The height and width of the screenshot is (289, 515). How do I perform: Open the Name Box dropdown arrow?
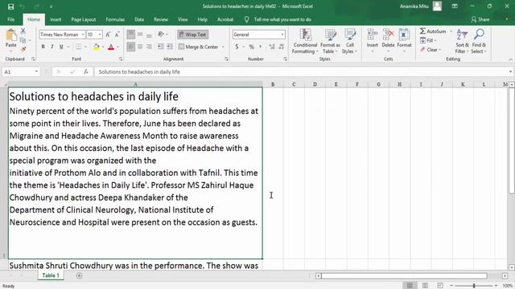36,71
